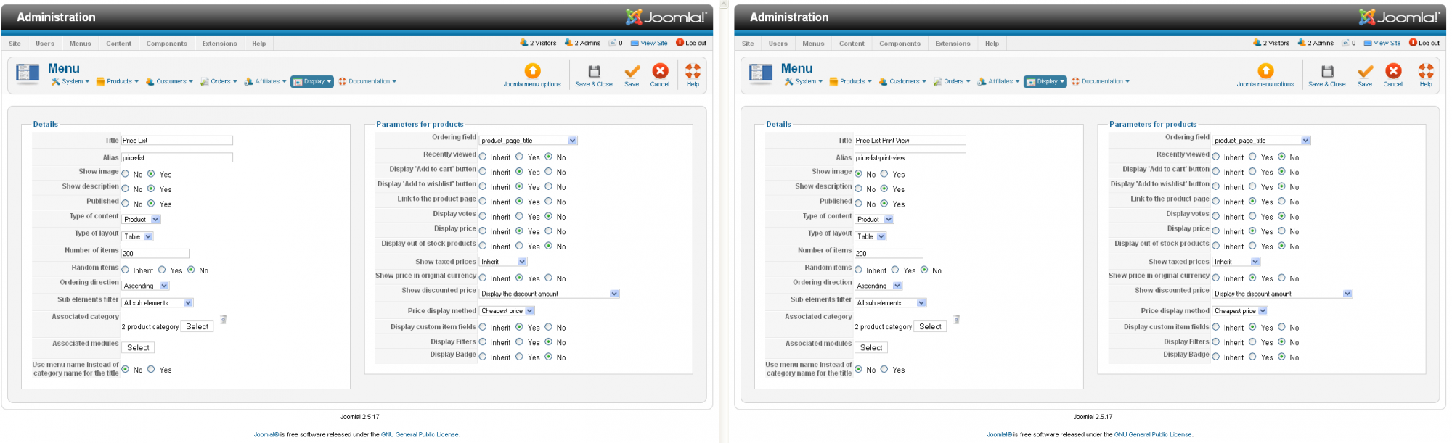Click Select for Associated category on Price List page
This screenshot has width=1452, height=443.
[x=197, y=327]
